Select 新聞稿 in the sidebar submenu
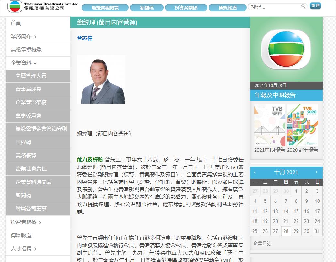This screenshot has width=336, height=262. click(x=38, y=196)
